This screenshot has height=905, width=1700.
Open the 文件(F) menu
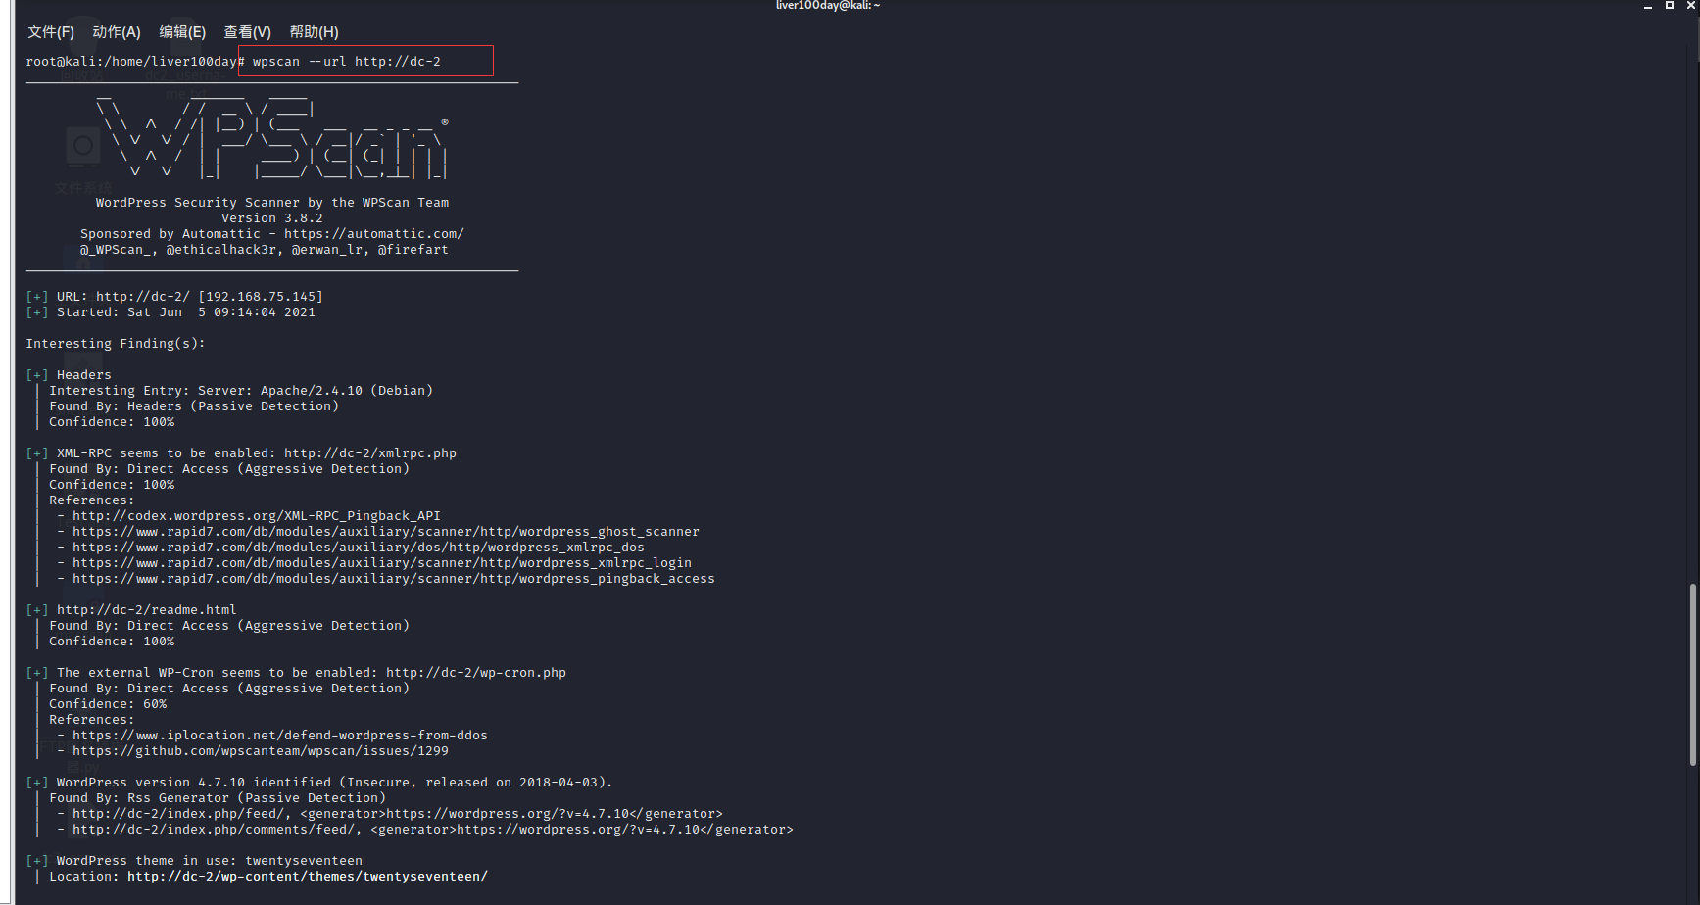[51, 31]
